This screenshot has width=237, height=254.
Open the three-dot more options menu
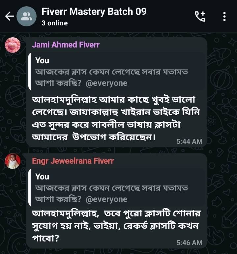(x=224, y=16)
